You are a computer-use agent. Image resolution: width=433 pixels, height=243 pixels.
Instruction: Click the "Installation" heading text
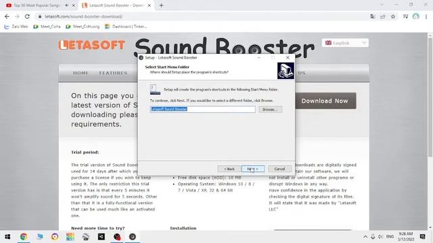click(x=183, y=228)
